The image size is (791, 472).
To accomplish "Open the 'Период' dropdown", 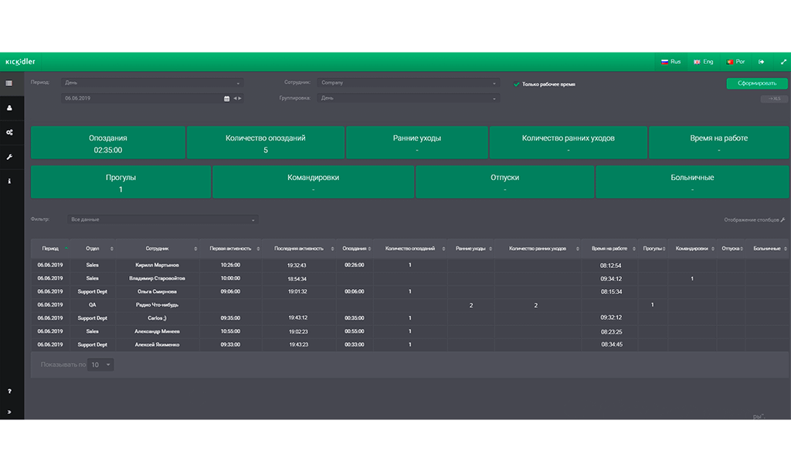I will pos(152,83).
